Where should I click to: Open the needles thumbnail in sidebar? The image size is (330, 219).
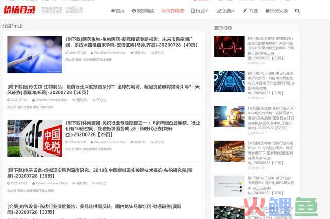(229, 186)
